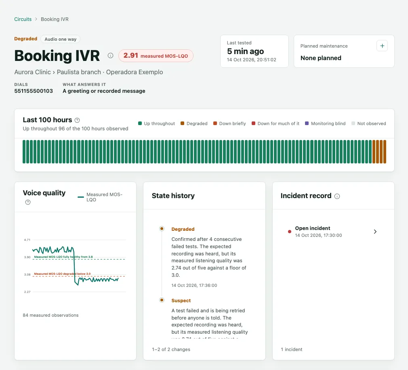This screenshot has height=370, width=408.
Task: Click the info icon beside Booking IVR title
Action: pos(111,56)
